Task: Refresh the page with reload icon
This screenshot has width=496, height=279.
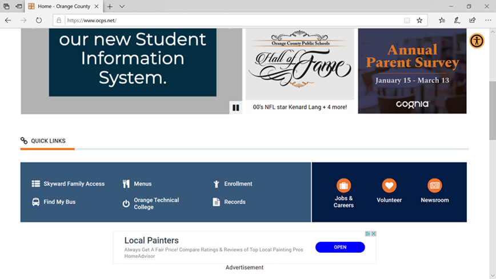Action: pyautogui.click(x=39, y=20)
